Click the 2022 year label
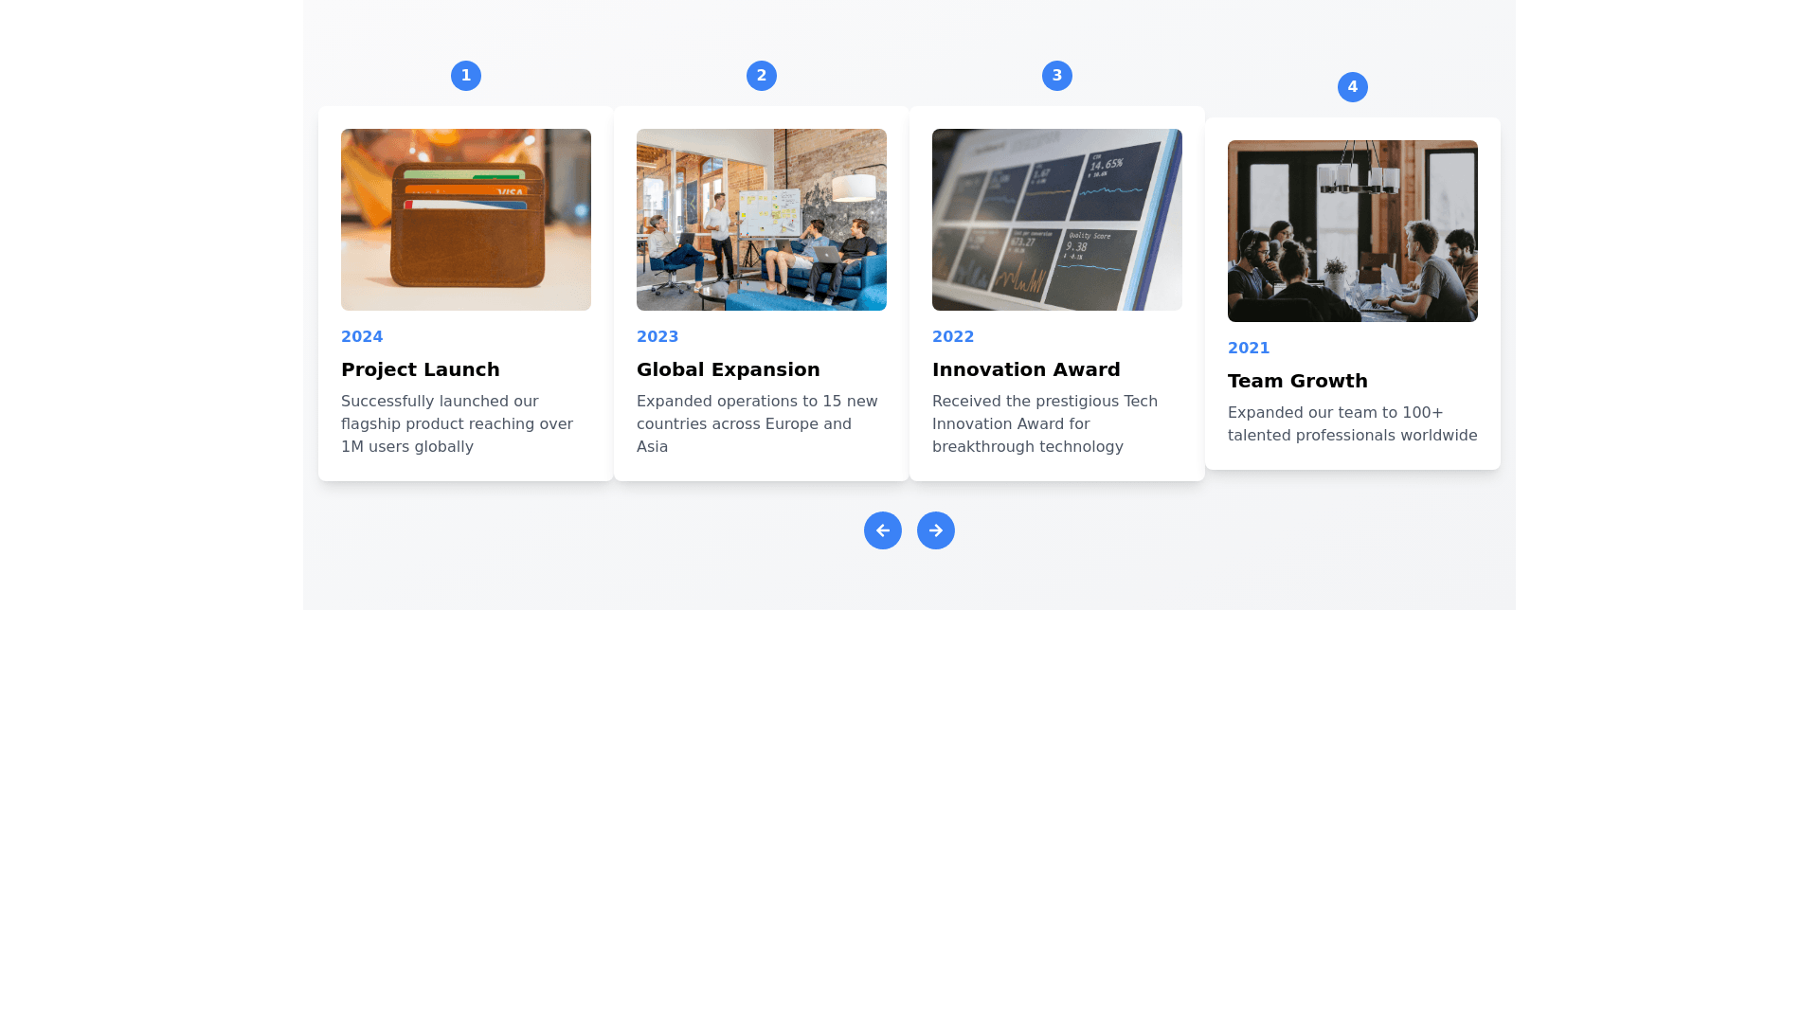Screen dimensions: 1819x1023 pyautogui.click(x=953, y=336)
